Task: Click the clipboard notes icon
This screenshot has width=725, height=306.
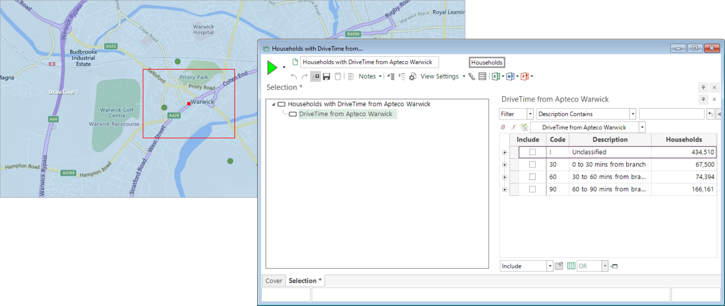Action: point(351,76)
